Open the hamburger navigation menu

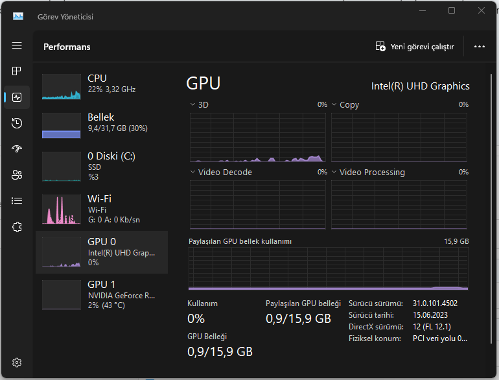(17, 46)
